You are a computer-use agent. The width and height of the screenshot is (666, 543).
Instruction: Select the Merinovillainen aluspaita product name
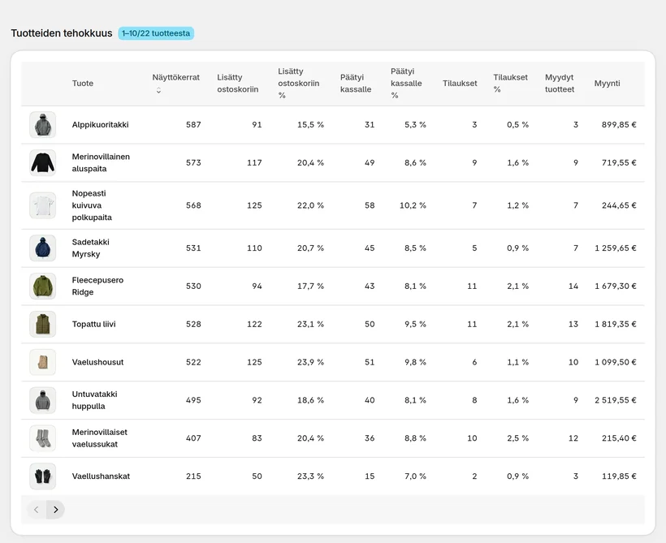pos(101,162)
